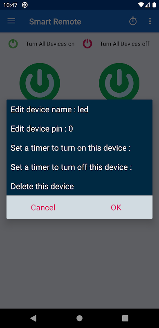Tap the Android back navigation button
The width and height of the screenshot is (159, 328).
point(34,318)
